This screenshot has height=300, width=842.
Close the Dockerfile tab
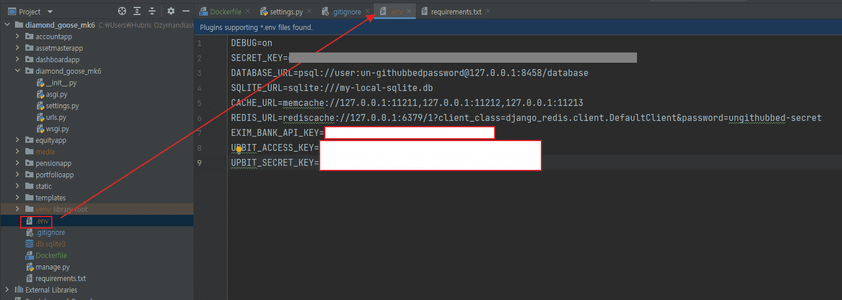tap(247, 11)
